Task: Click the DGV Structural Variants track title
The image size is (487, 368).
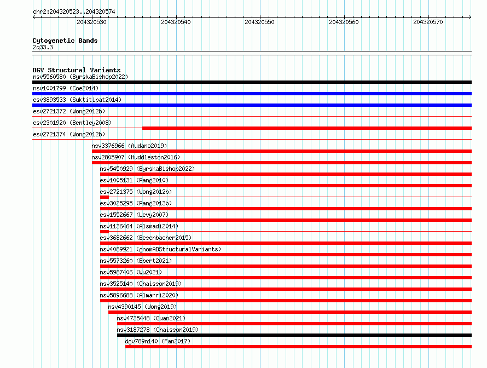Action: point(77,70)
